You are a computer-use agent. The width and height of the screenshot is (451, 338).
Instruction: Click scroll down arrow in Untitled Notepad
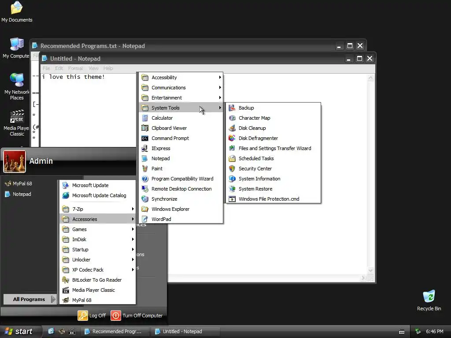(x=371, y=270)
